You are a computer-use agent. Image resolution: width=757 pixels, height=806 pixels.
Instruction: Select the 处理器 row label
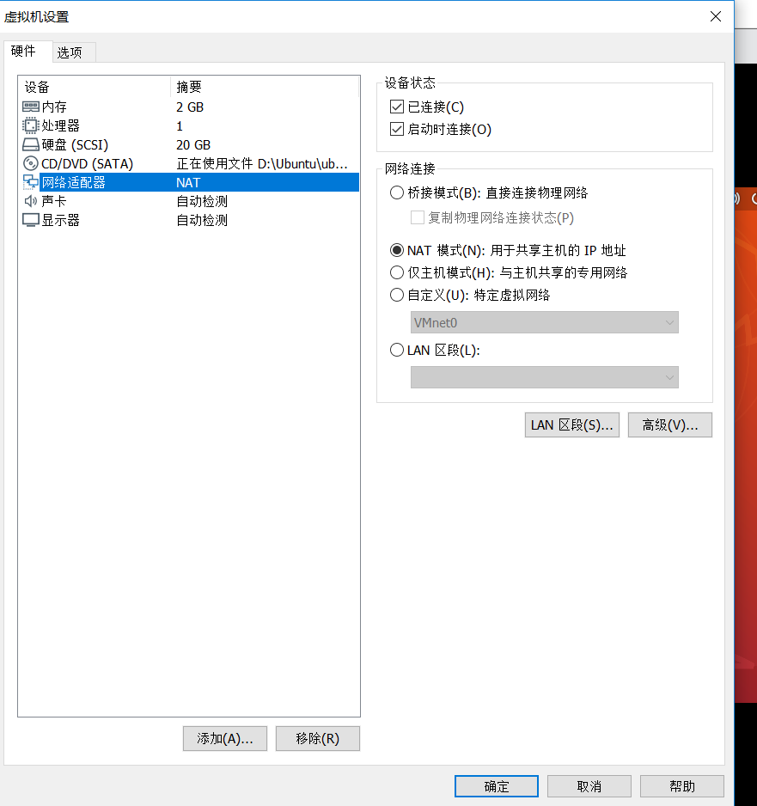(61, 126)
